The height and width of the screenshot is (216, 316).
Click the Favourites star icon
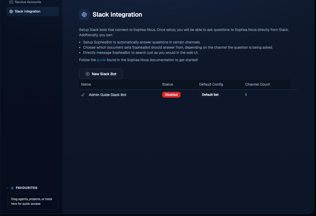[x=12, y=188]
